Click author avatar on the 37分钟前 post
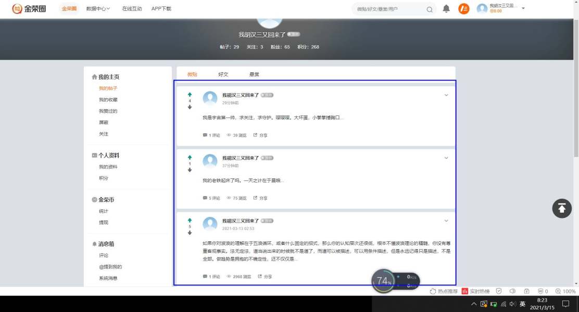The image size is (579, 312). tap(210, 161)
